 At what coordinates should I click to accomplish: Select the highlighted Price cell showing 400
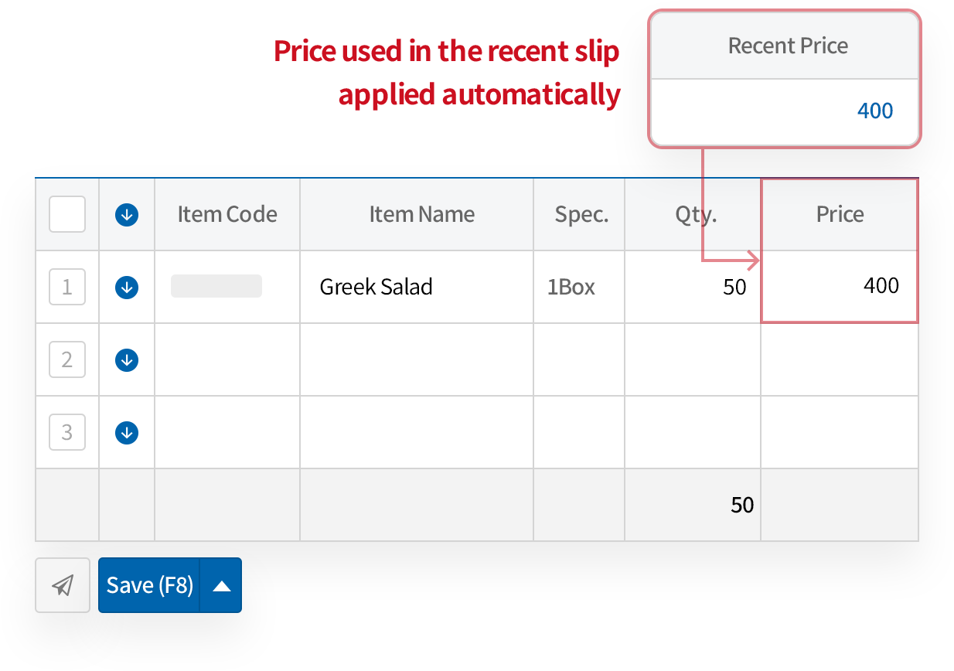click(x=840, y=287)
